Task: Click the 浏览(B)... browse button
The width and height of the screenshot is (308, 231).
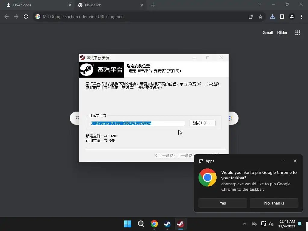Action: 202,123
